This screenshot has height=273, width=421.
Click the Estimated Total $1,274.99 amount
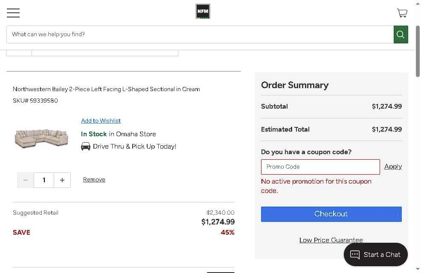pyautogui.click(x=386, y=129)
